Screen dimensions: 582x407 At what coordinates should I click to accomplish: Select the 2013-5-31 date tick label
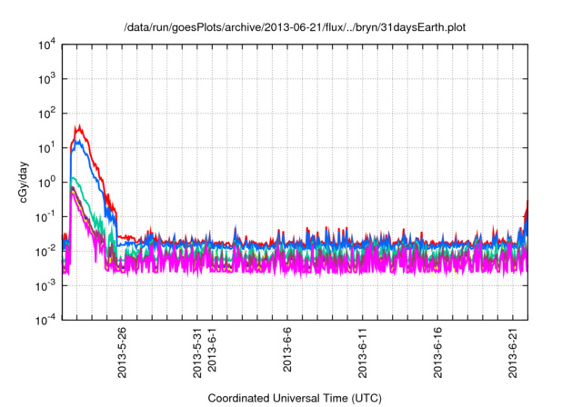pyautogui.click(x=197, y=354)
